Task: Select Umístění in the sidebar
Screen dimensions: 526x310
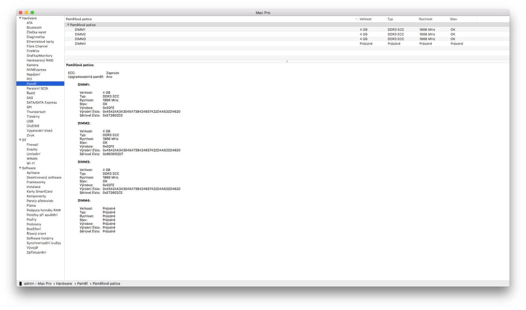Action: [x=33, y=154]
